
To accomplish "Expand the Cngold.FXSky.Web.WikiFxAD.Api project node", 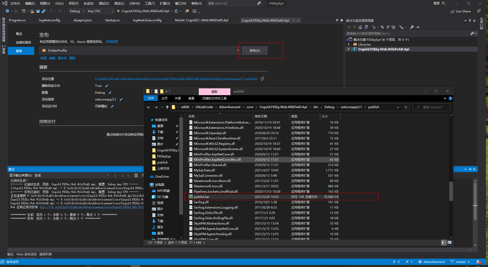I will pyautogui.click(x=349, y=49).
